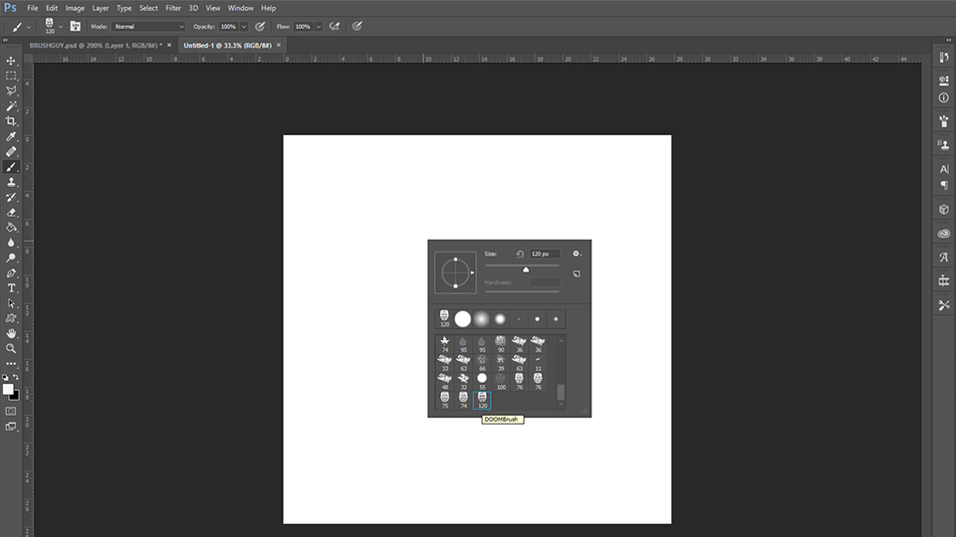Open brush picker settings gear menu
Viewport: 956px width, 537px height.
tap(576, 254)
